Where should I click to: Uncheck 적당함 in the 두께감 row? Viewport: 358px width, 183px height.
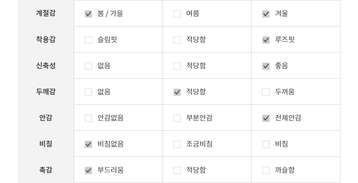(177, 92)
